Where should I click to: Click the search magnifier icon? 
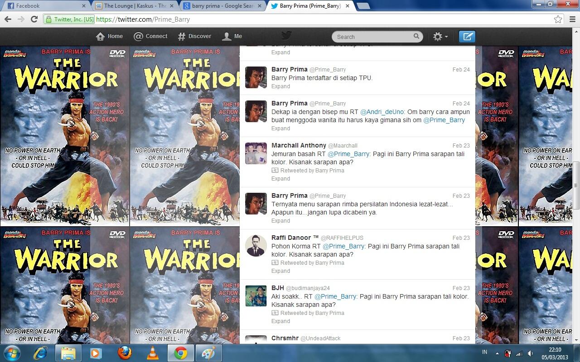pyautogui.click(x=416, y=36)
